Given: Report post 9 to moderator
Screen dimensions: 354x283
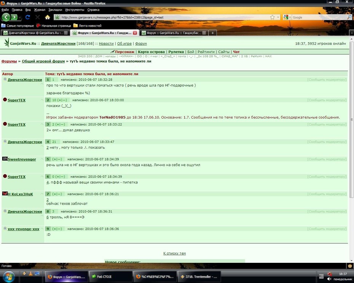Looking at the screenshot, I should point(327,229).
